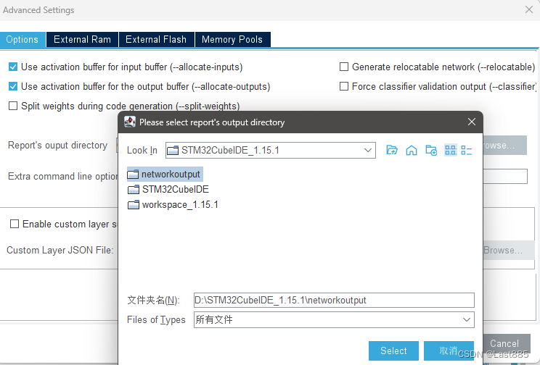Select the STM32CubeIDE folder
The height and width of the screenshot is (365, 540).
[168, 189]
